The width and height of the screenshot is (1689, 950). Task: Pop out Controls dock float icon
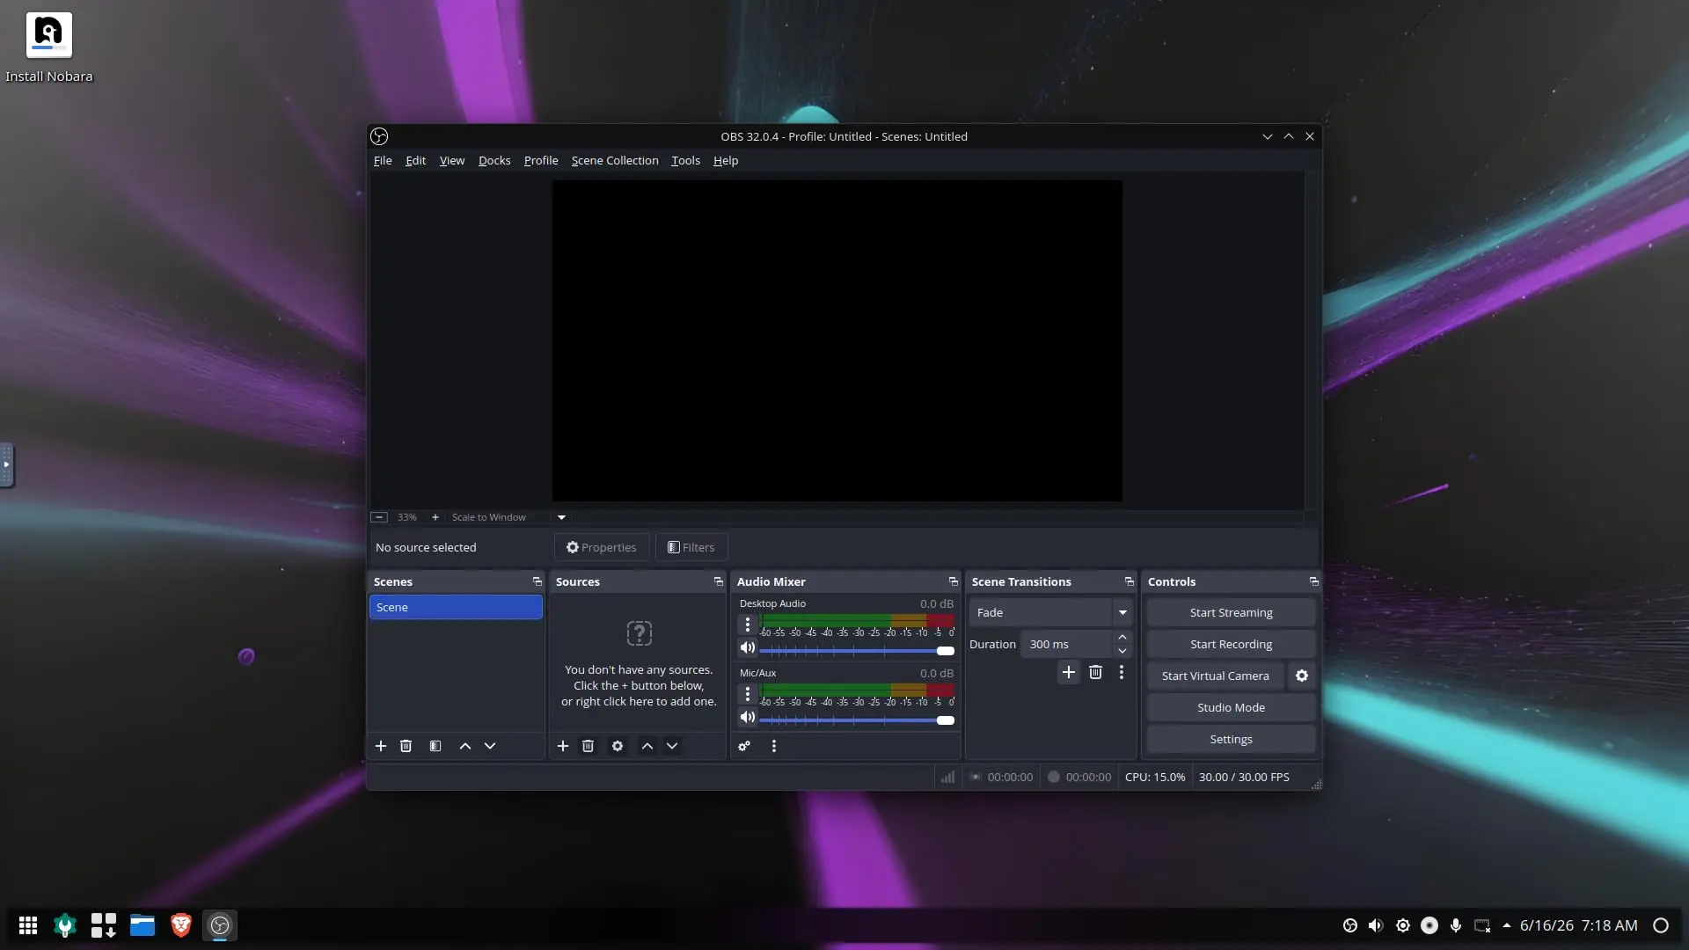[x=1314, y=581]
